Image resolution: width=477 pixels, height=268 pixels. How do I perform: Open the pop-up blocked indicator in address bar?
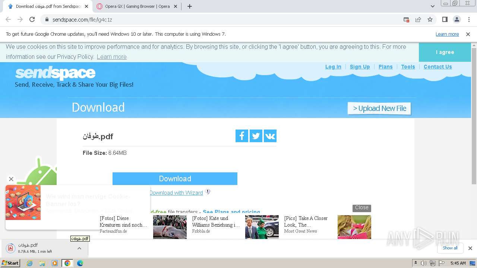tap(406, 19)
